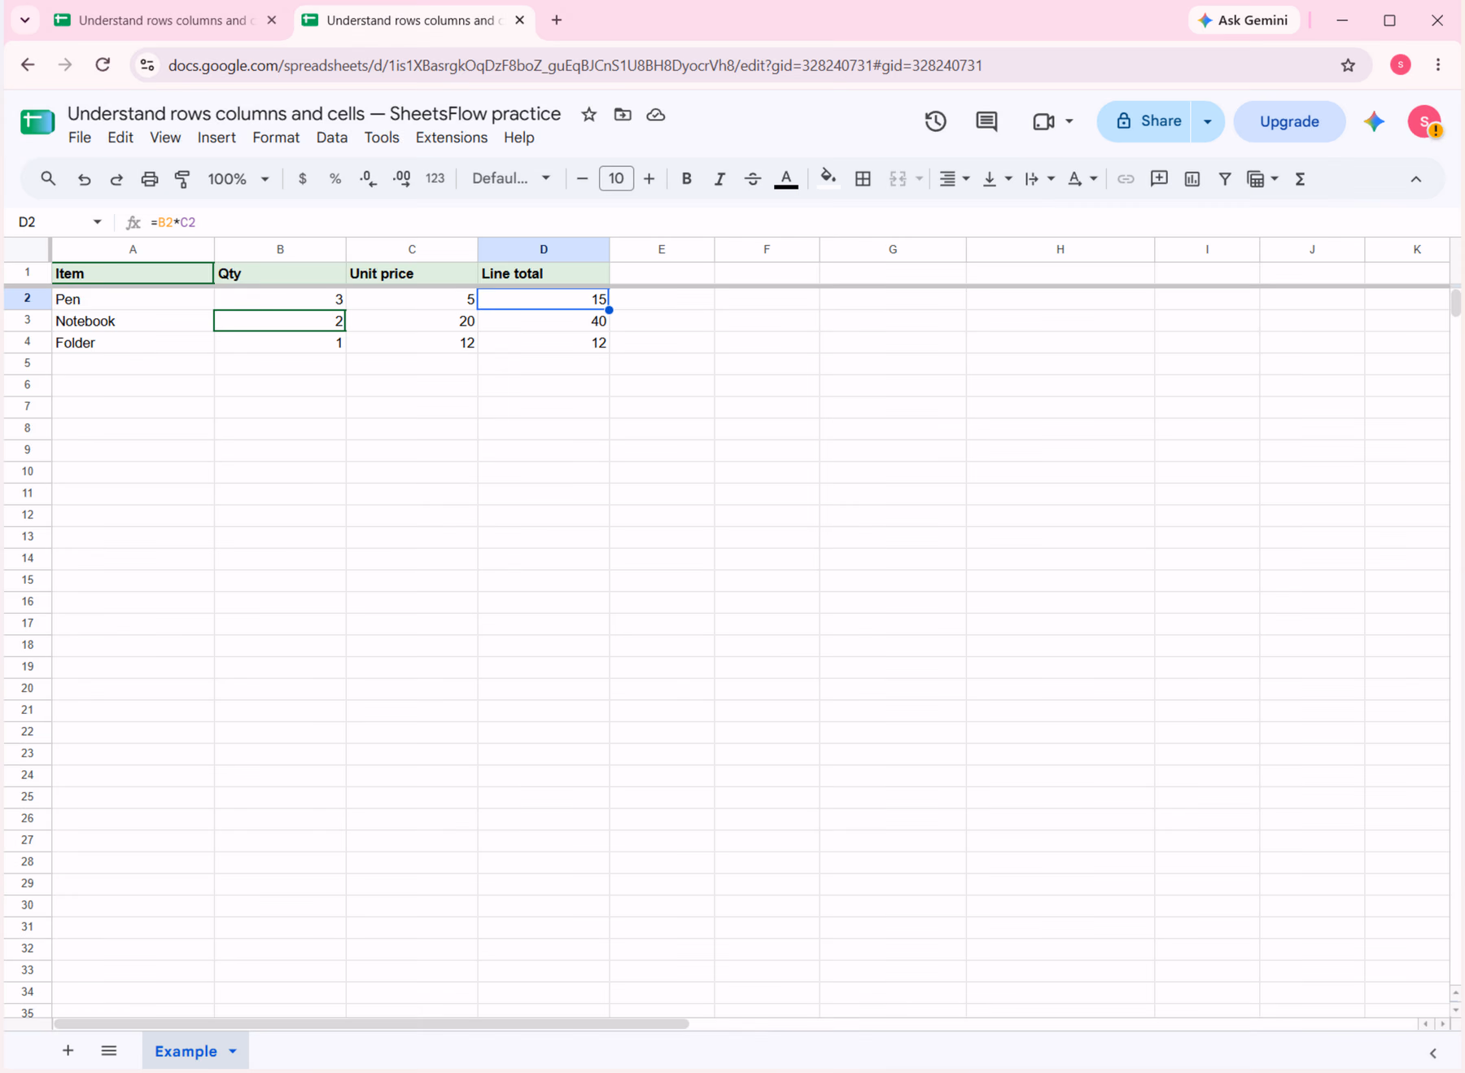
Task: Insert link icon in toolbar
Action: (1126, 179)
